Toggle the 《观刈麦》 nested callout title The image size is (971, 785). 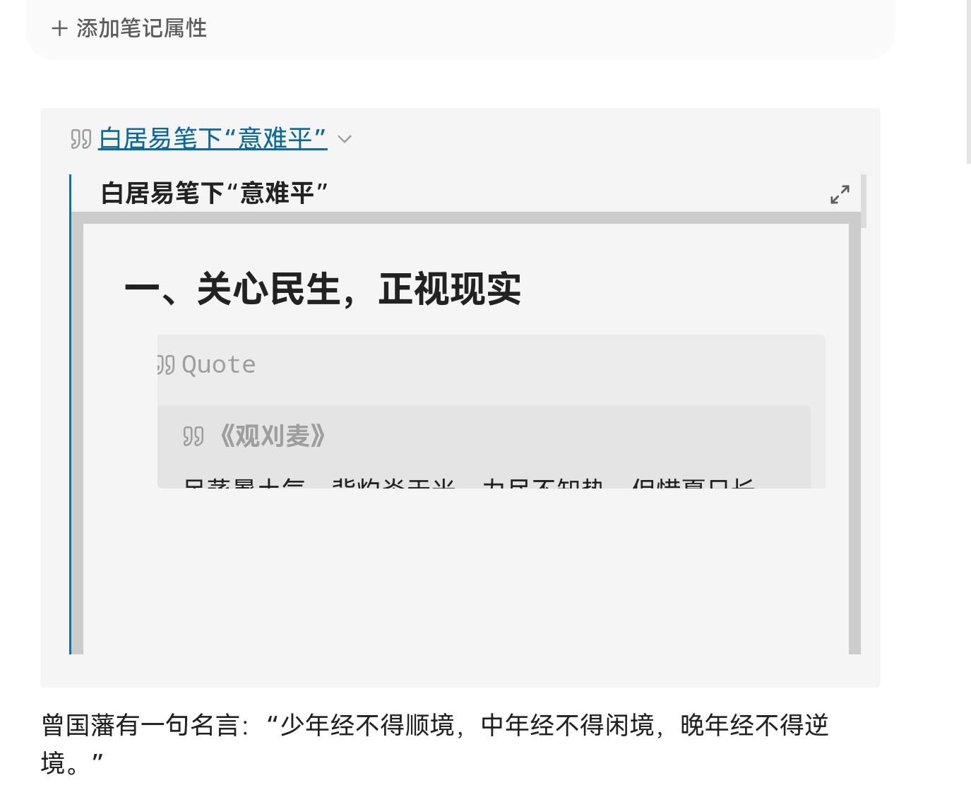point(273,436)
